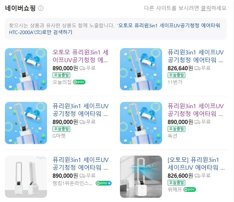This screenshot has height=202, width=234.
Task: Click seller name 랭킹1위온라인스...
Action: pos(73,183)
